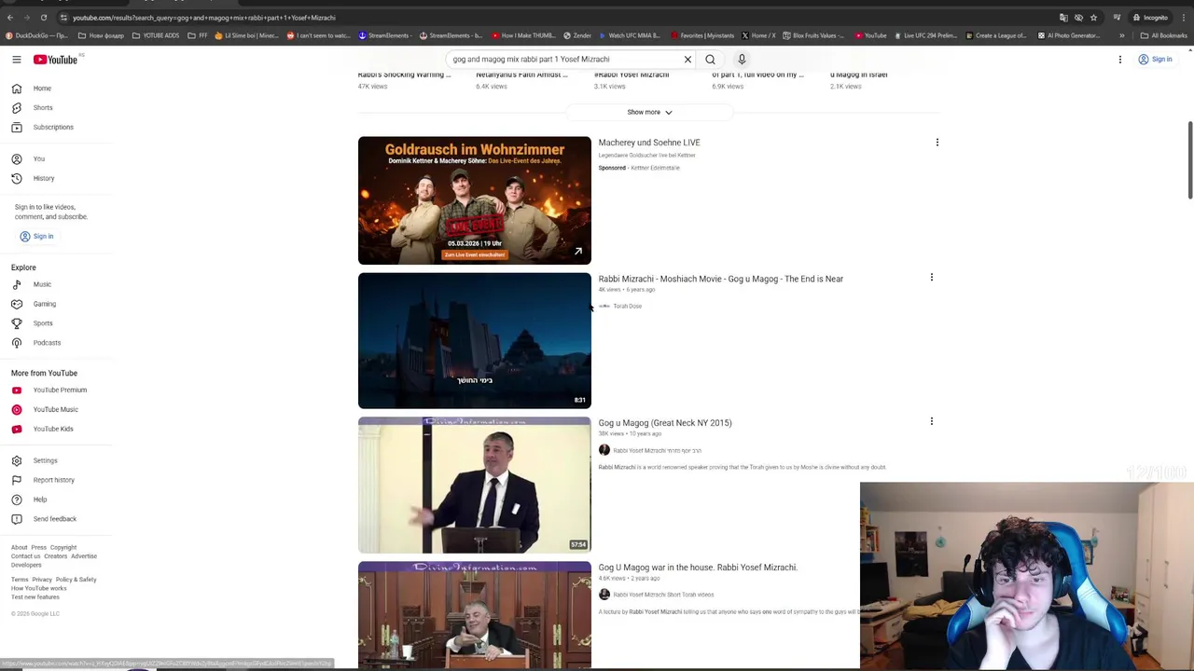Open the Gog U Magog war in the house thumbnail
This screenshot has height=671, width=1194.
click(x=474, y=615)
